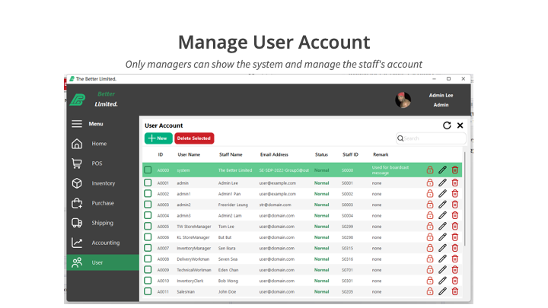Image resolution: width=548 pixels, height=308 pixels.
Task: Select User in the sidebar
Action: (103, 262)
